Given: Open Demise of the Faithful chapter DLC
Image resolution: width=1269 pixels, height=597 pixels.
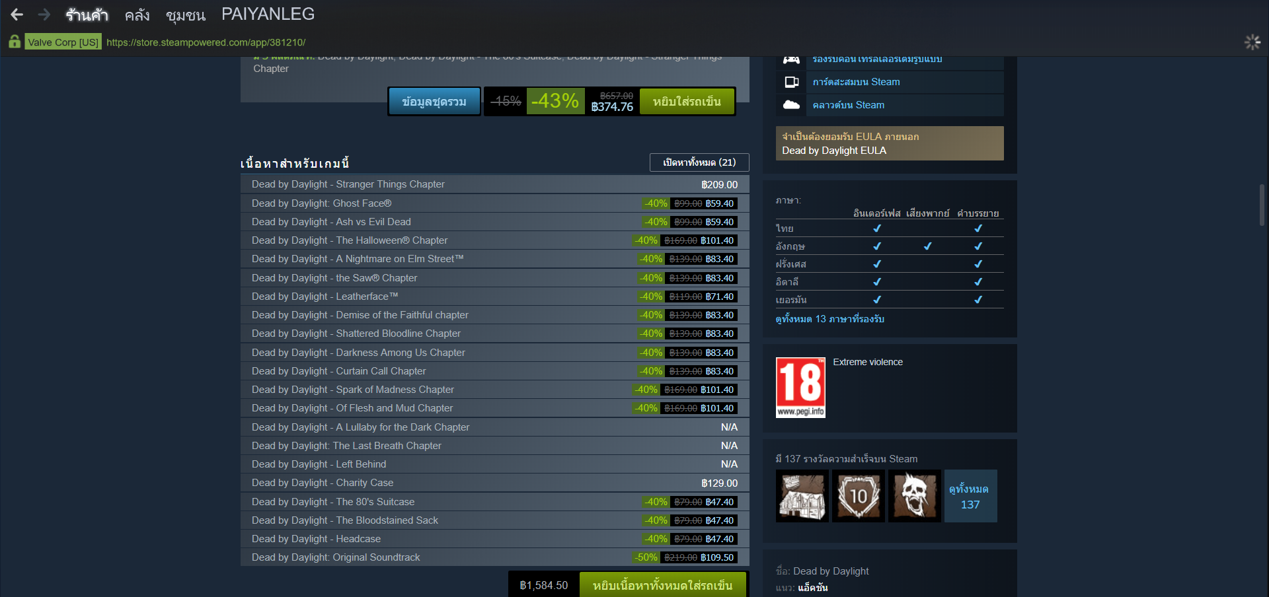Looking at the screenshot, I should pos(495,315).
